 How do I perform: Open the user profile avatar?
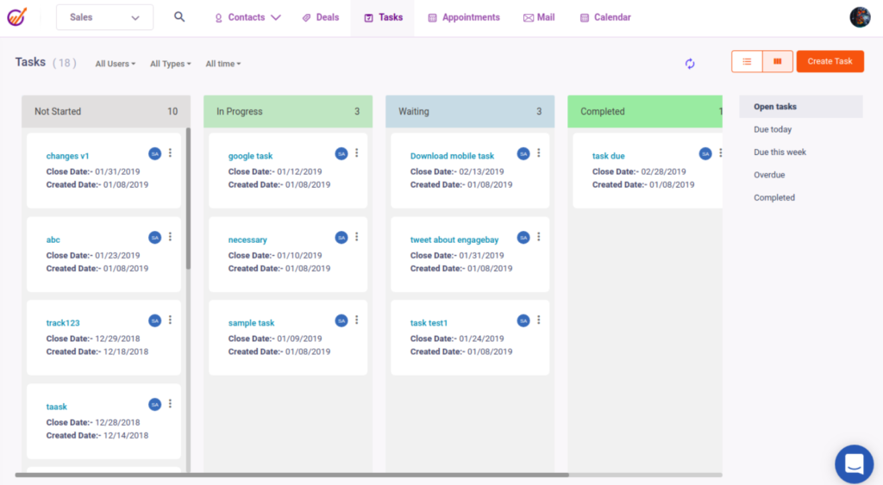[x=860, y=17]
